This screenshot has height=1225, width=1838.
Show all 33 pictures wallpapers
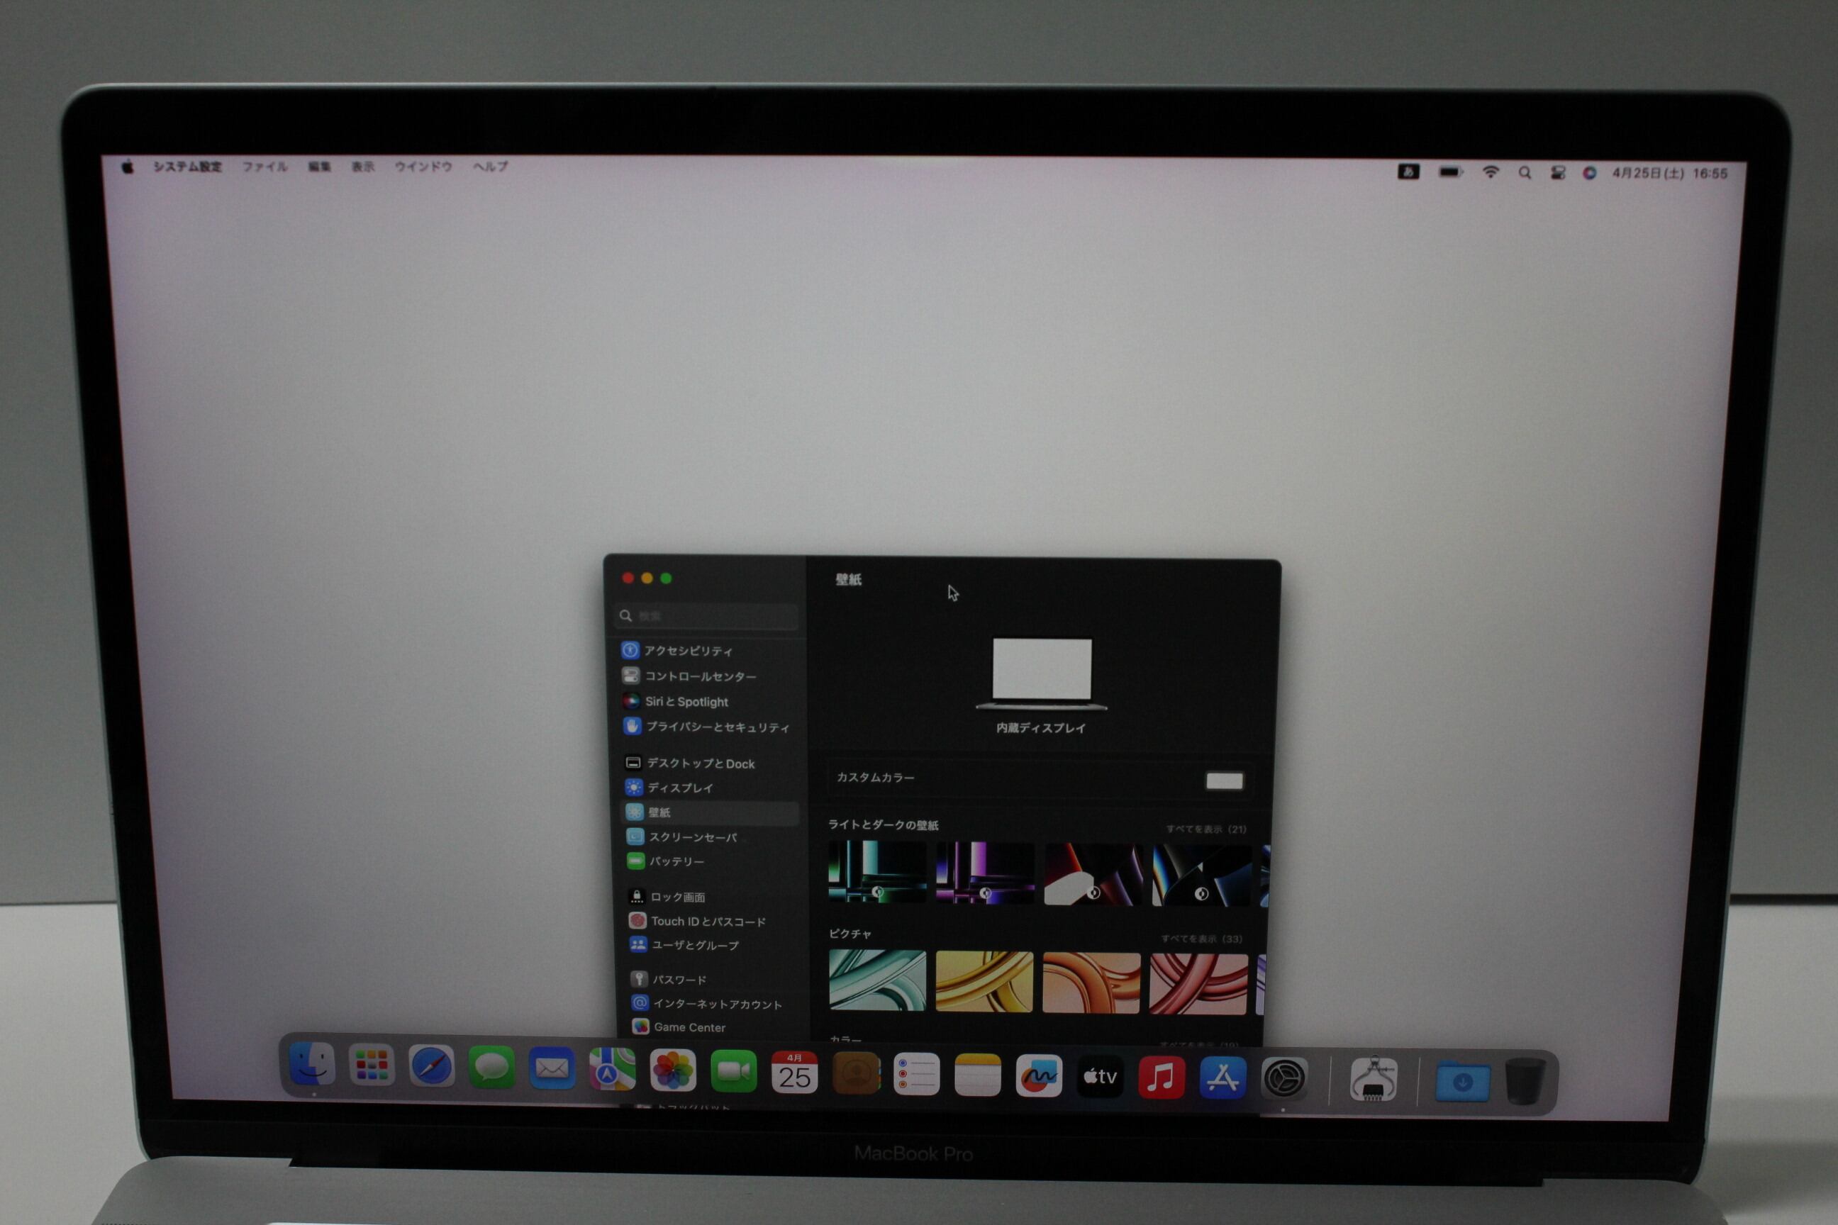click(1201, 939)
